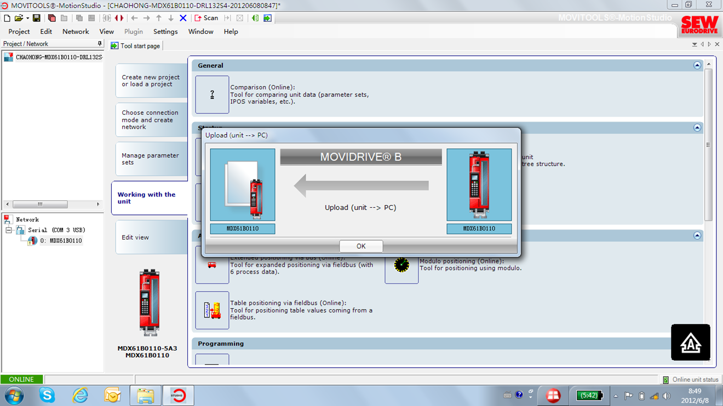Open the Comparison (Online) tool icon
The image size is (723, 406).
(x=212, y=95)
